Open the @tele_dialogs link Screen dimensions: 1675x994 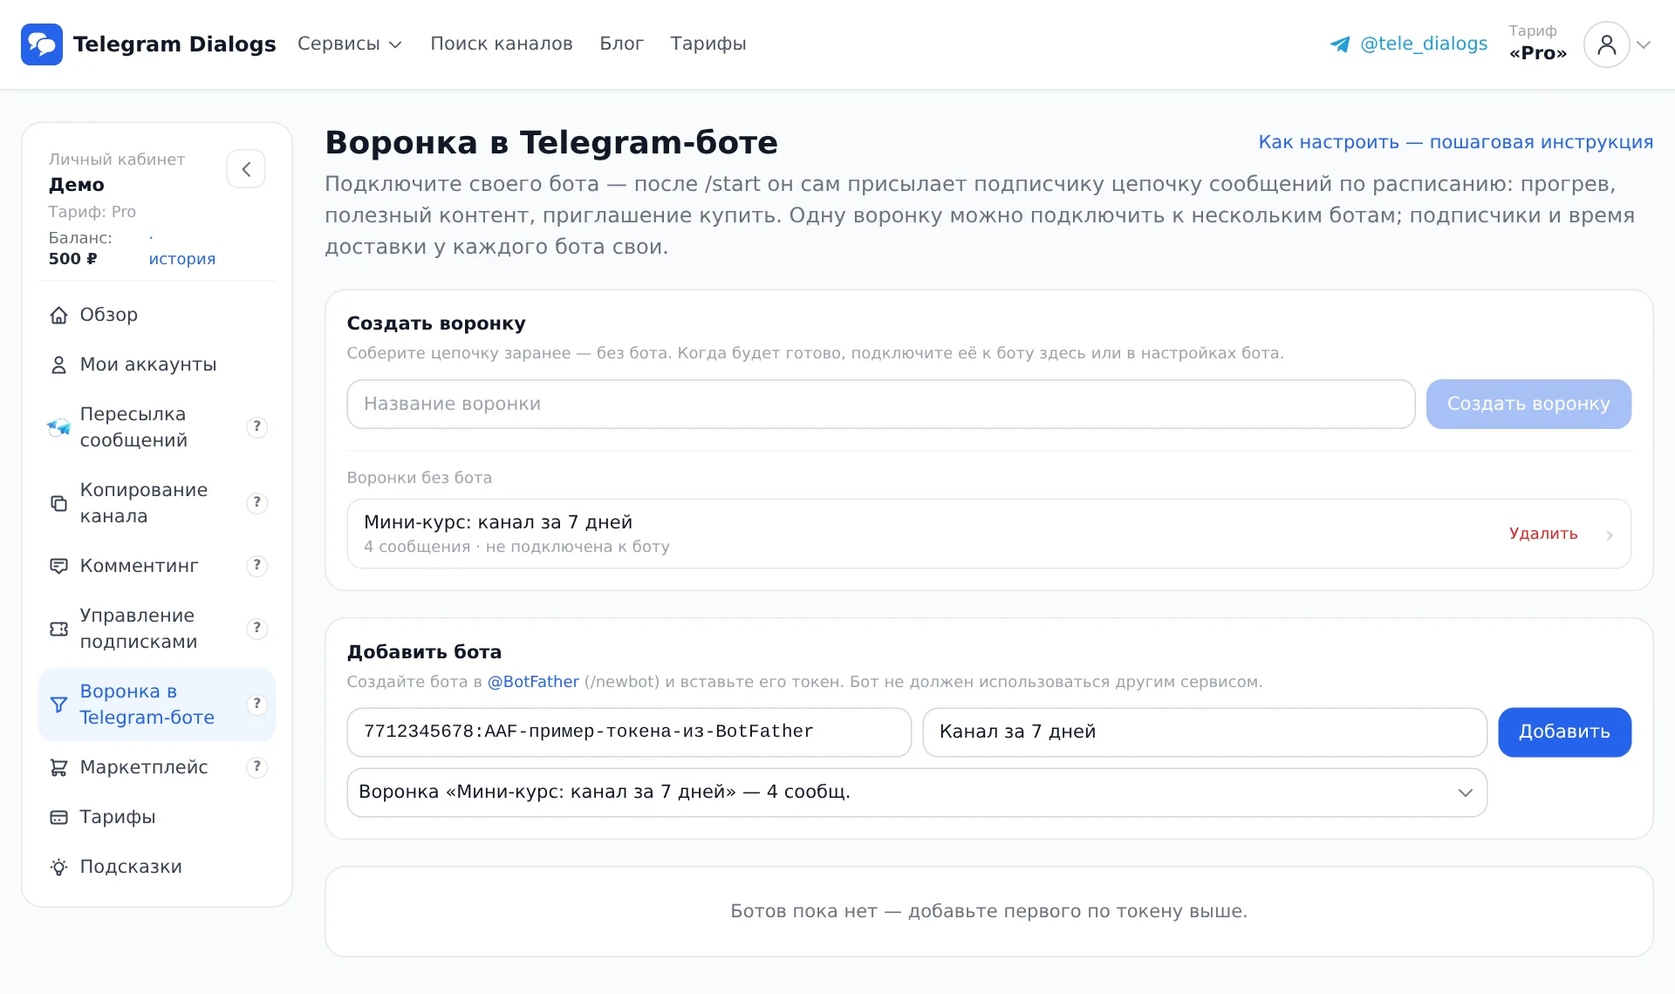point(1424,44)
